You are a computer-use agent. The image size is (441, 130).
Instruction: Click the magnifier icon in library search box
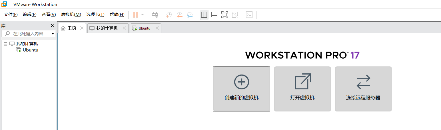tap(8, 34)
